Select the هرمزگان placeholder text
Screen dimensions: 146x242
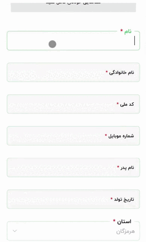click(125, 231)
